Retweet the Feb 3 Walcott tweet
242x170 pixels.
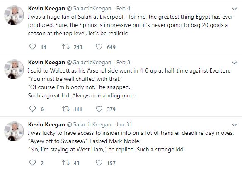[x=66, y=109]
